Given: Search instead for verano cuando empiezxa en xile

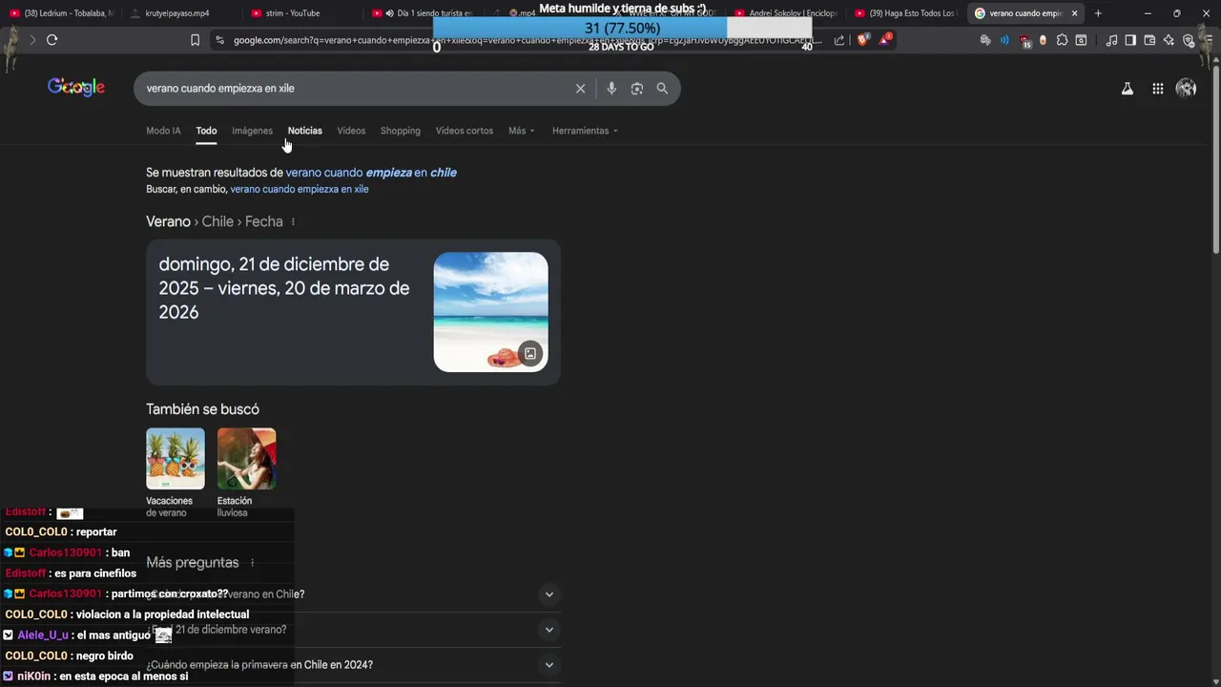Looking at the screenshot, I should [x=300, y=189].
